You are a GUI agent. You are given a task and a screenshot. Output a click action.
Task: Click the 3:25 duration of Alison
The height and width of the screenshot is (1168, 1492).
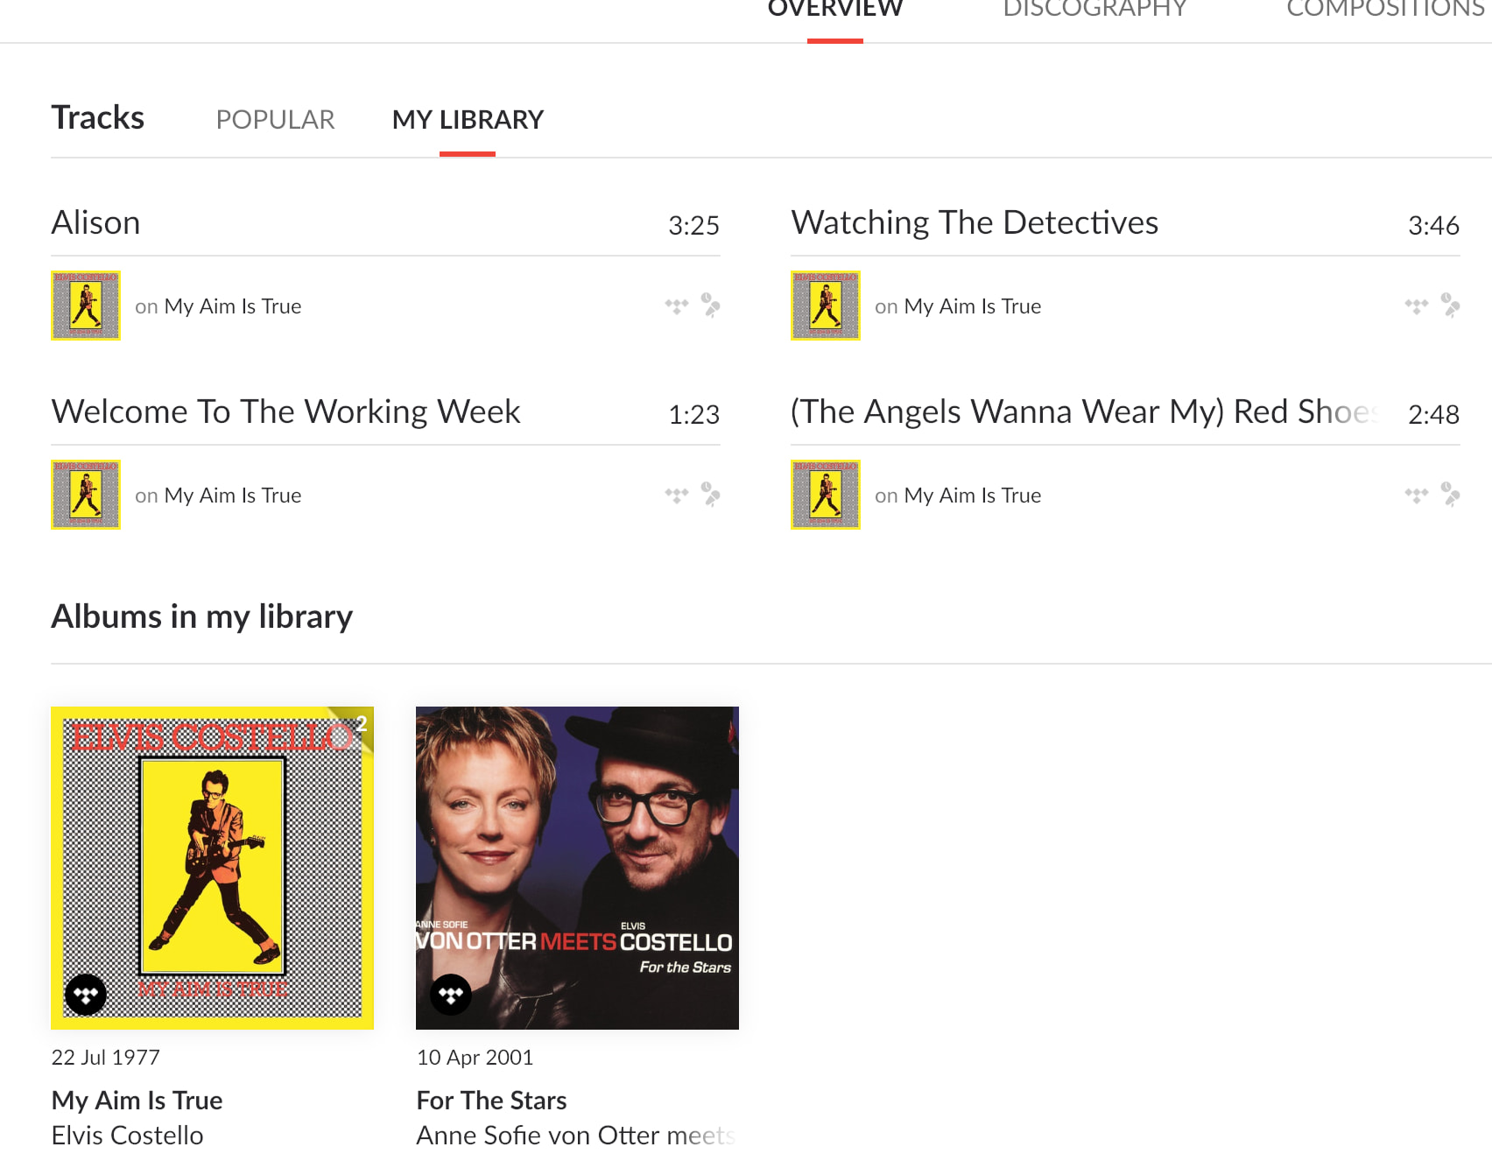[694, 226]
